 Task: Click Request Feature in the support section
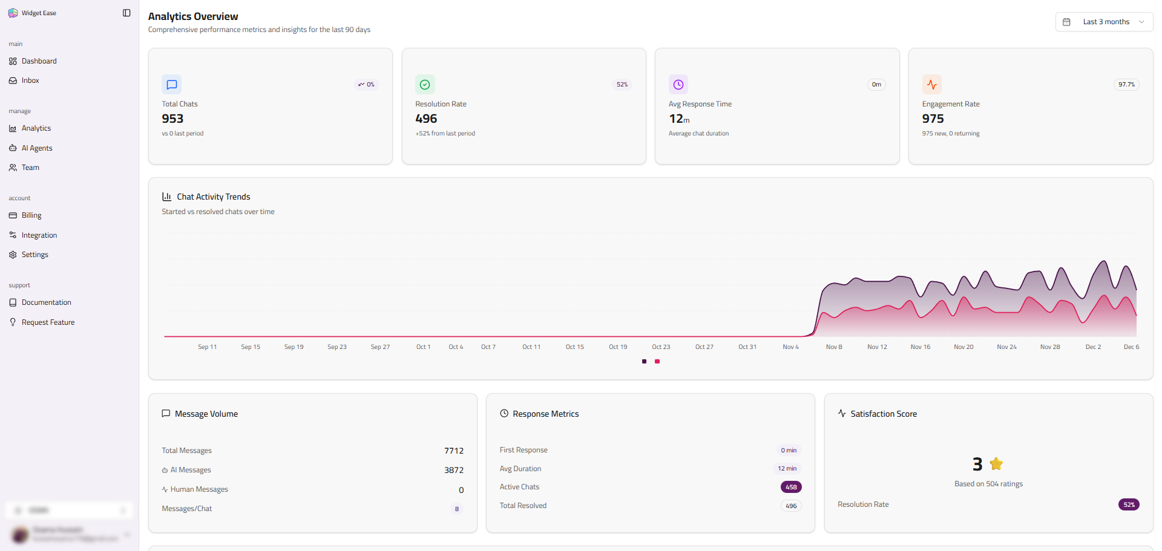click(48, 322)
